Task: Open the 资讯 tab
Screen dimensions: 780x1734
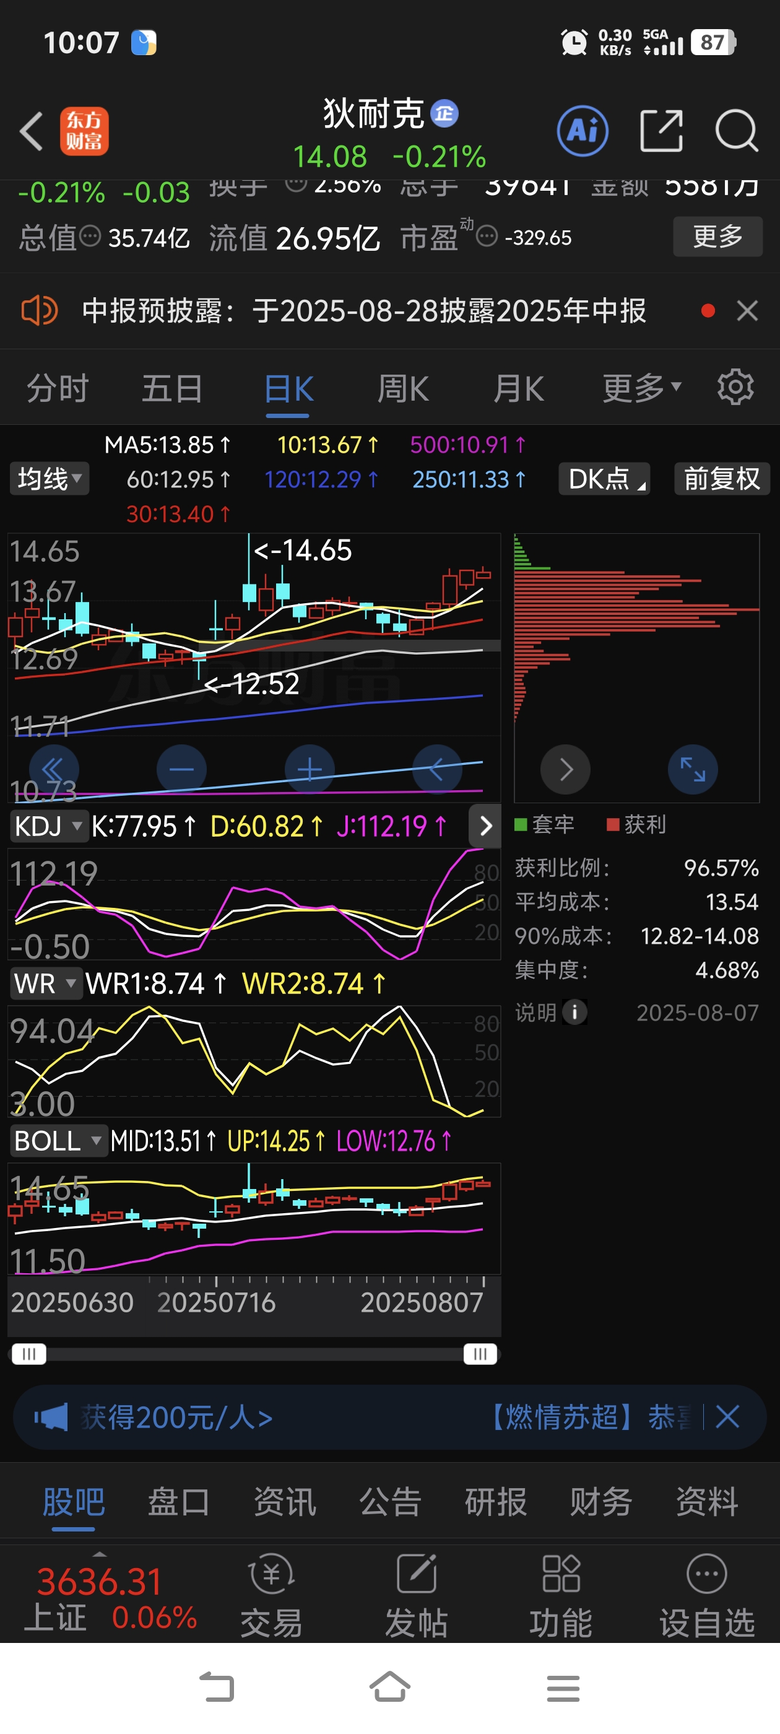Action: click(285, 1502)
